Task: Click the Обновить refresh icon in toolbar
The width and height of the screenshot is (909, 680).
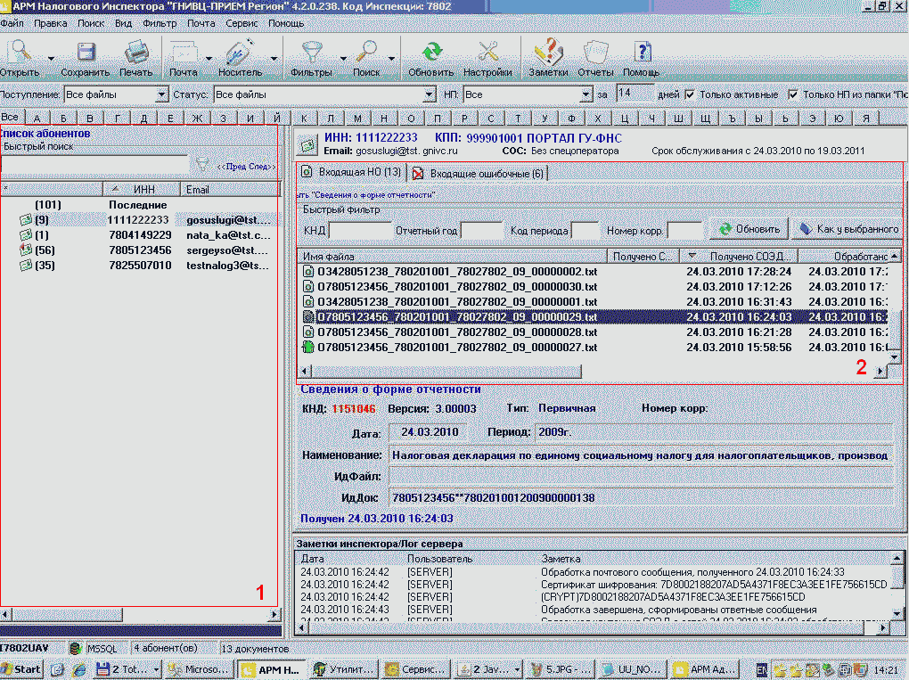Action: tap(431, 53)
